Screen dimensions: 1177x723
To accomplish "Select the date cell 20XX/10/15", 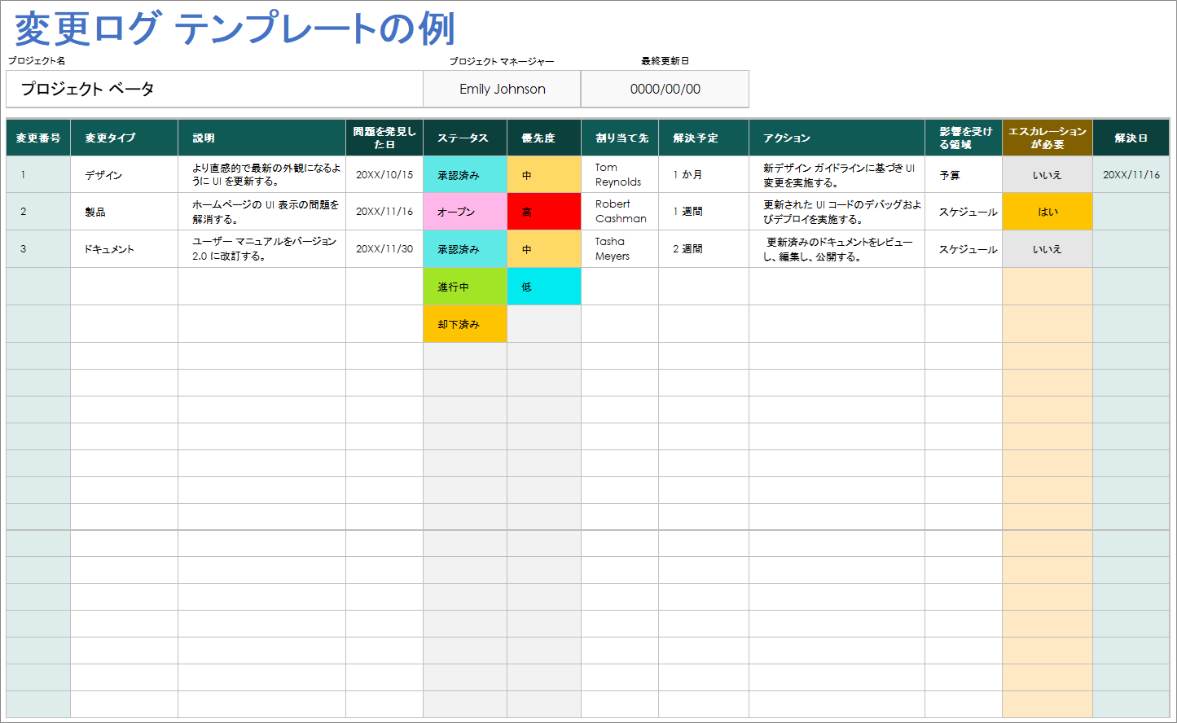I will tap(384, 174).
